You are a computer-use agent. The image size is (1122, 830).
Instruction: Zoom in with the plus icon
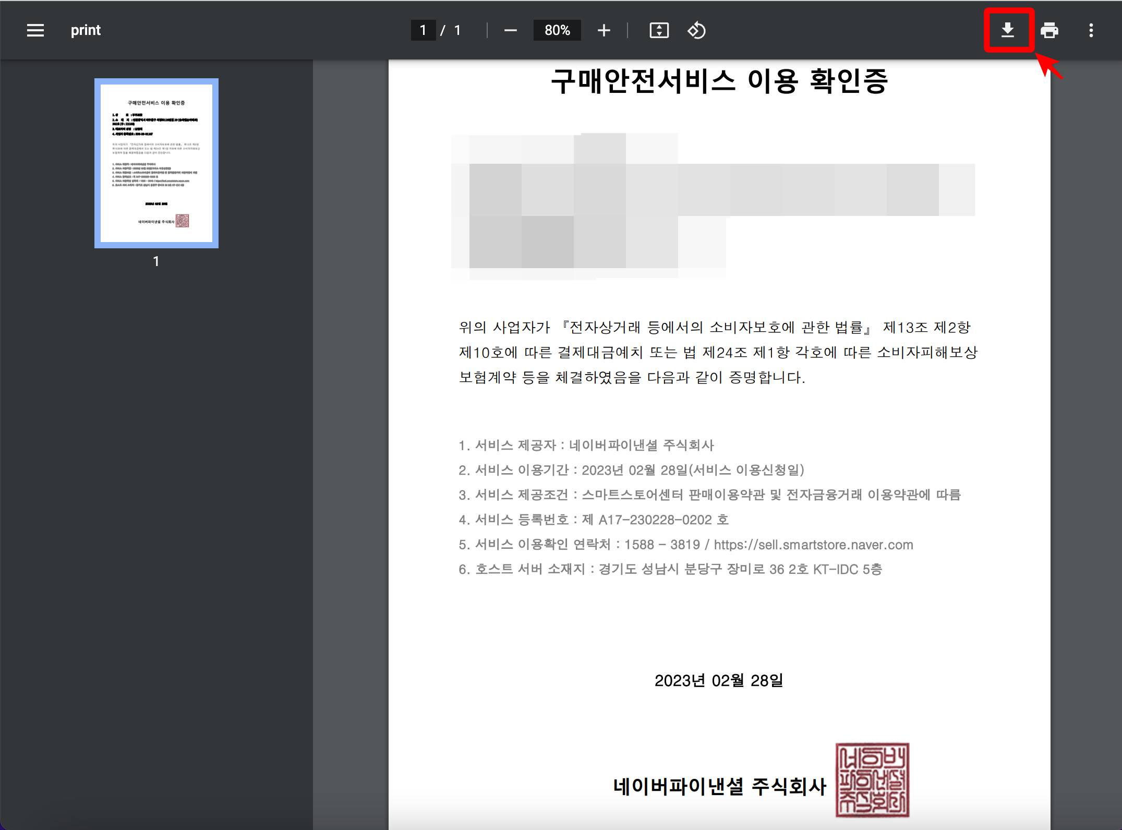coord(604,30)
